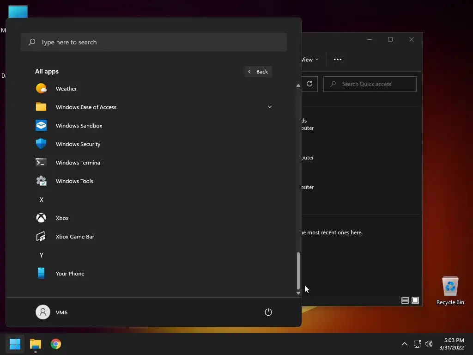
Task: Go Back from All apps list
Action: (258, 72)
